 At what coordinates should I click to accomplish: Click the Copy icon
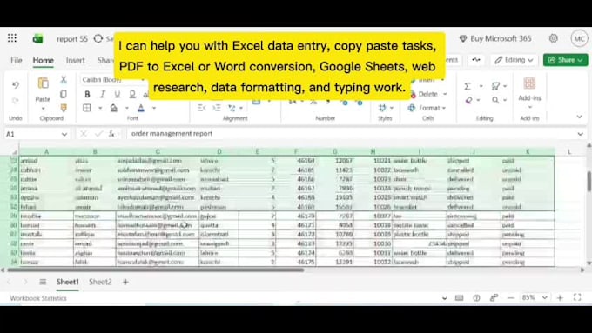point(64,94)
